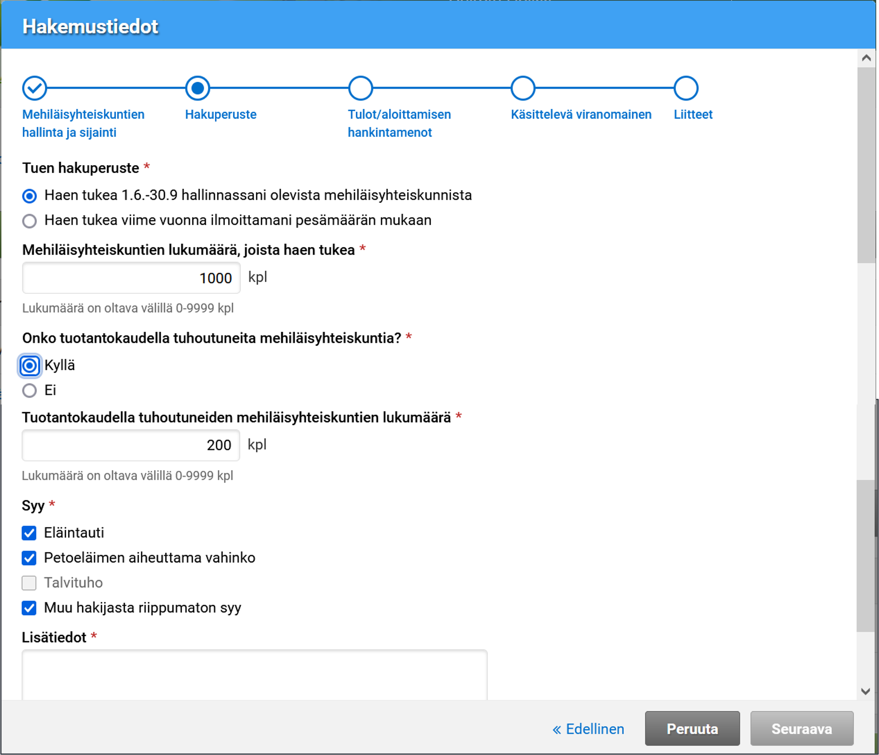Go back with the Edellinen link

click(x=588, y=729)
